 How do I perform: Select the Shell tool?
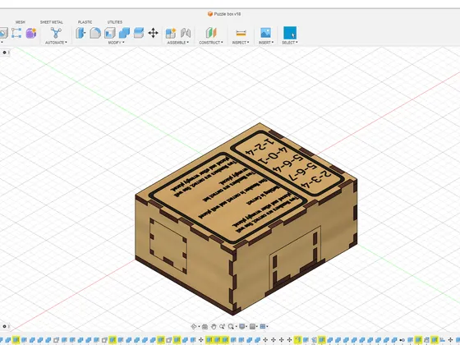tap(110, 33)
